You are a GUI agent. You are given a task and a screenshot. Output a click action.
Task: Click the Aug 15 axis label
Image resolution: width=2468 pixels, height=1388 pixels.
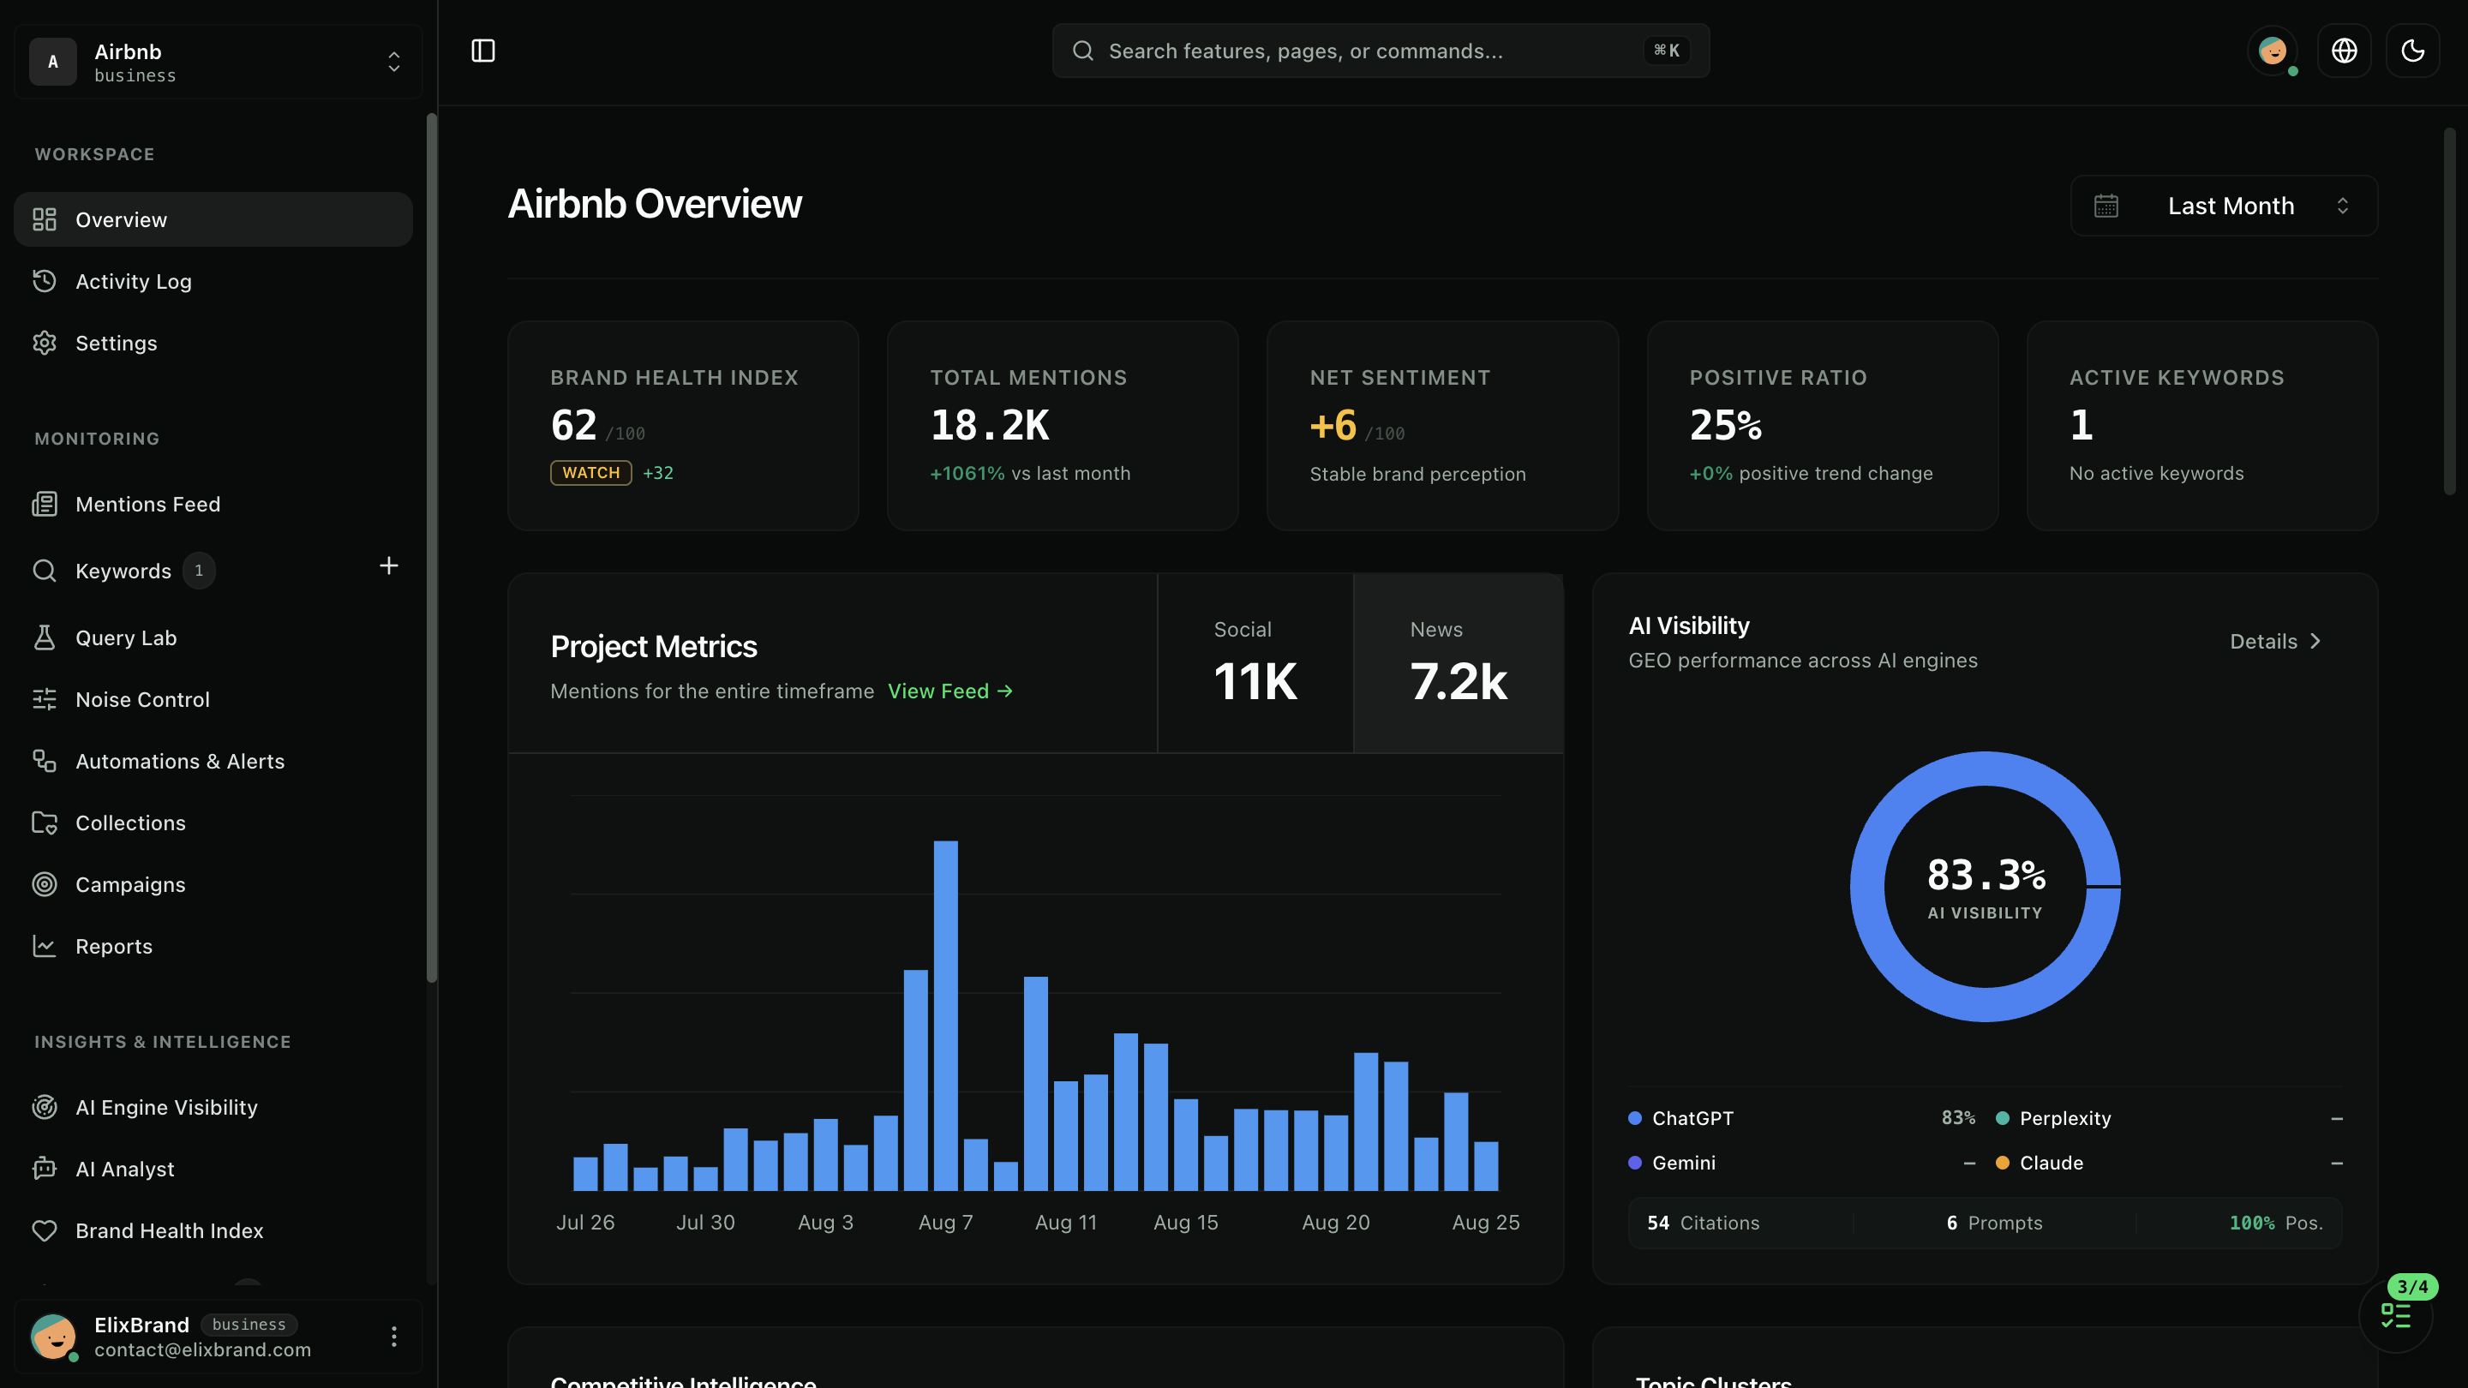tap(1186, 1223)
